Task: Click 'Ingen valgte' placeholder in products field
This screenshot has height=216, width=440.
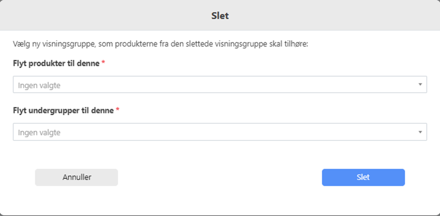Action: 39,86
